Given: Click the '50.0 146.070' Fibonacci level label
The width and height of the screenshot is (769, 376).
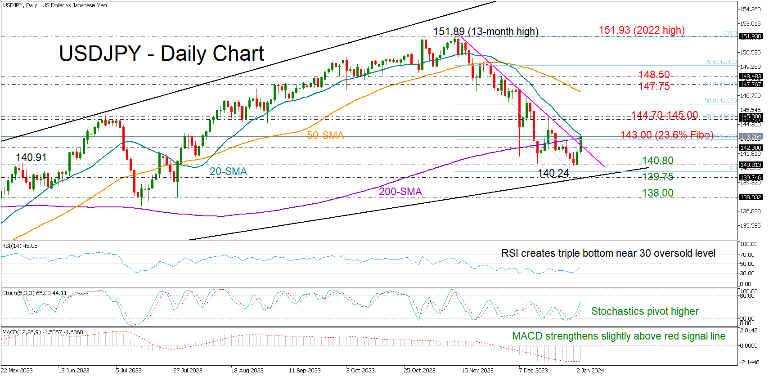Looking at the screenshot, I should [x=721, y=101].
